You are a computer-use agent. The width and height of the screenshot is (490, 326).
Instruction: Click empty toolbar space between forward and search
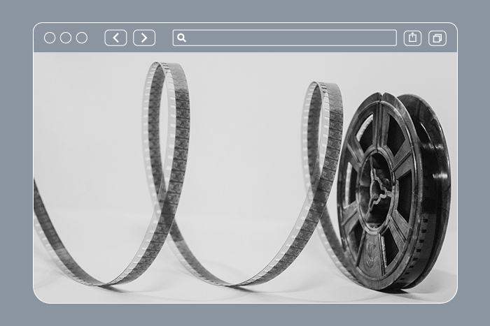coord(164,38)
